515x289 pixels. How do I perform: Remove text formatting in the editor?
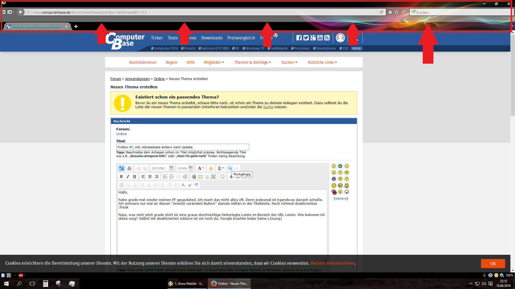[x=129, y=168]
